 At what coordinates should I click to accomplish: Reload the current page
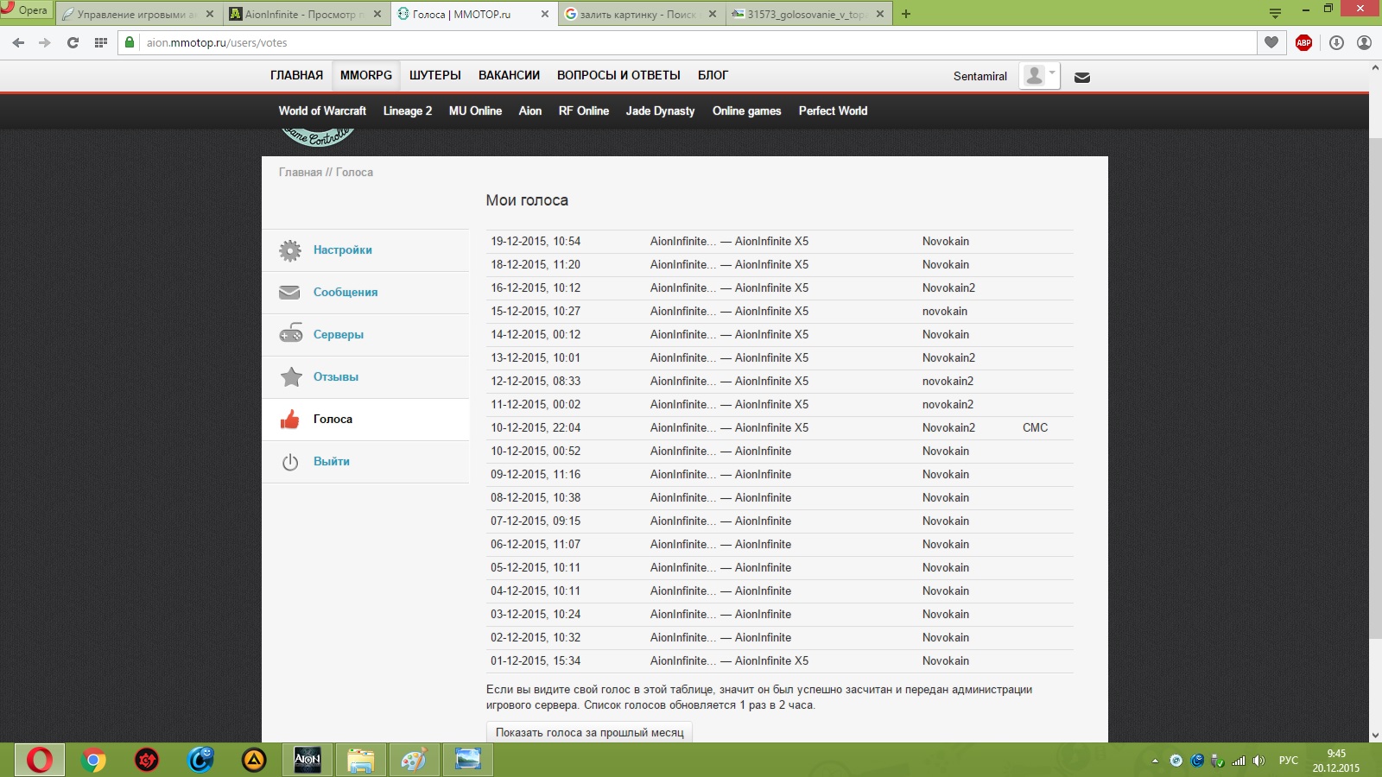(x=73, y=42)
